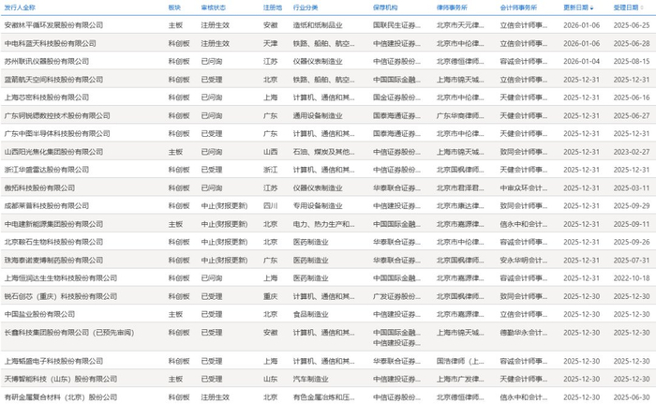Select acceptance date 2025-03-11
This screenshot has width=656, height=404.
tap(632, 188)
